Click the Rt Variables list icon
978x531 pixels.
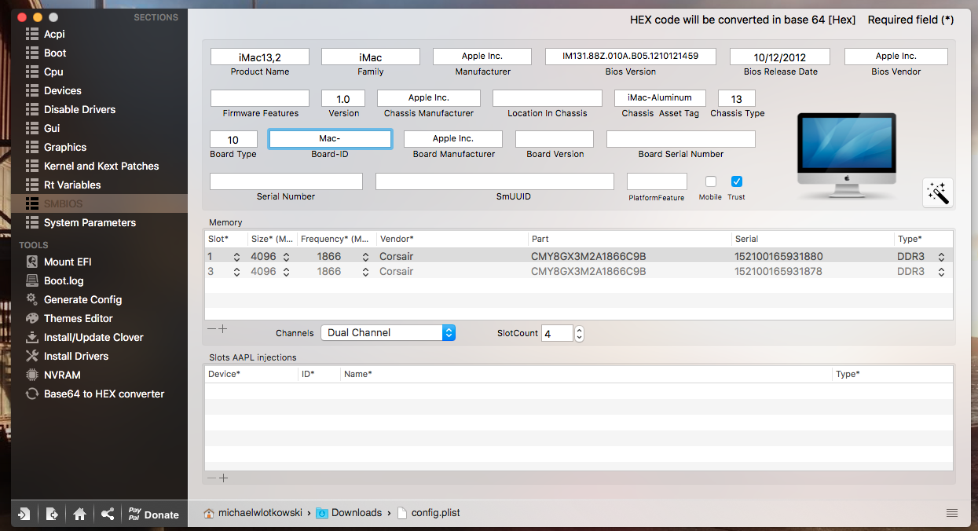click(32, 185)
